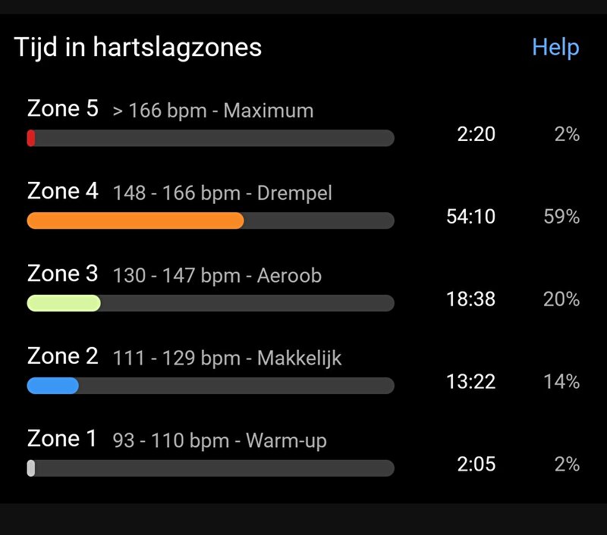
Task: Select the Zone 3 label
Action: pyautogui.click(x=63, y=274)
